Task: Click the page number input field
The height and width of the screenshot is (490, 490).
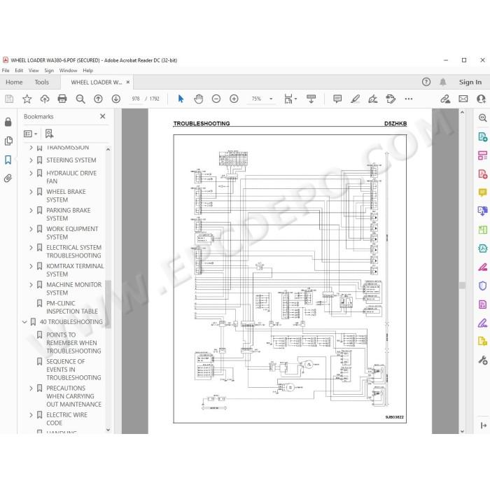Action: (136, 99)
